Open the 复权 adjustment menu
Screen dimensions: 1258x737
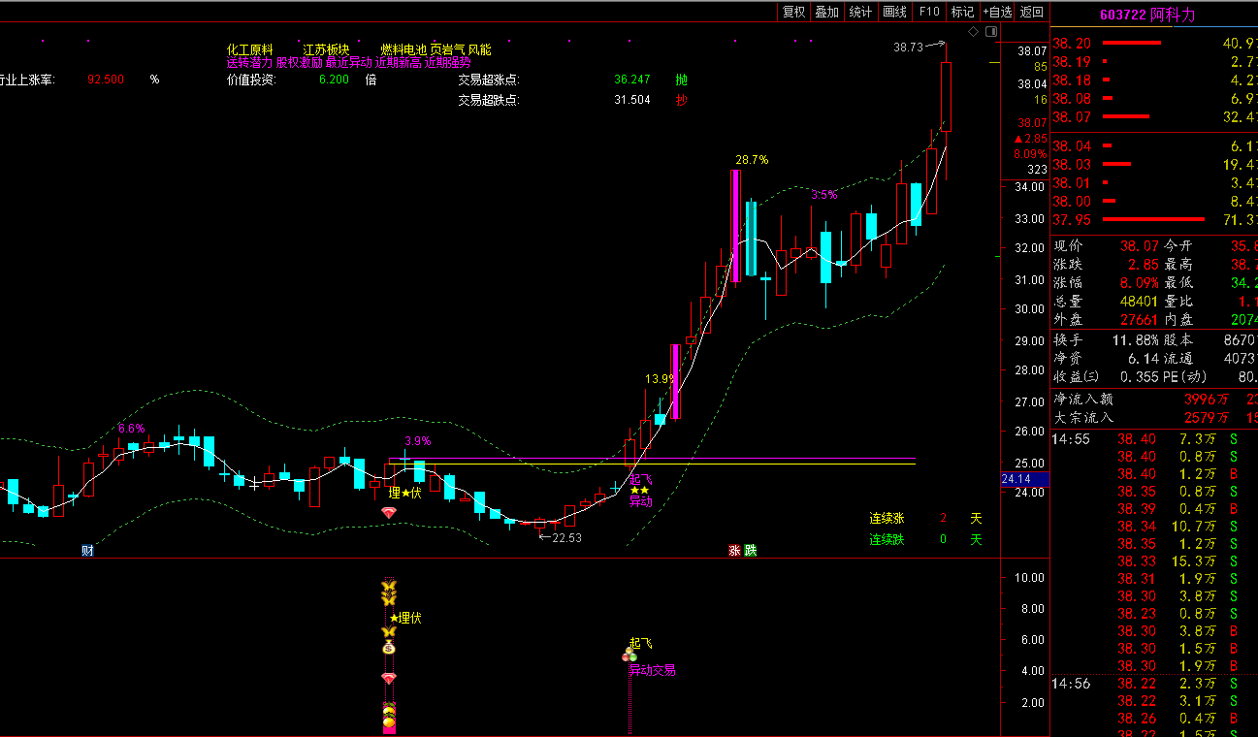(793, 12)
